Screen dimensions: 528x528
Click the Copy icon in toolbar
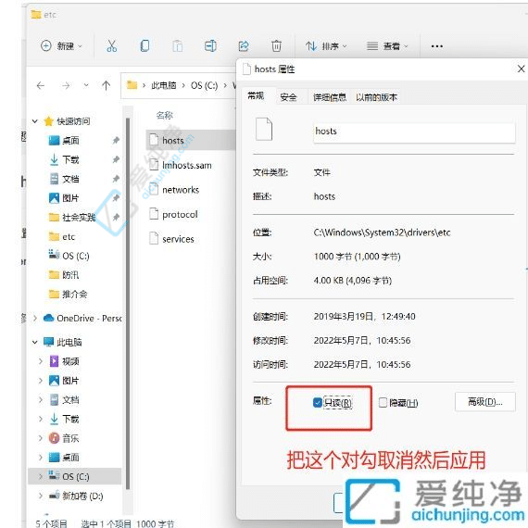click(145, 45)
